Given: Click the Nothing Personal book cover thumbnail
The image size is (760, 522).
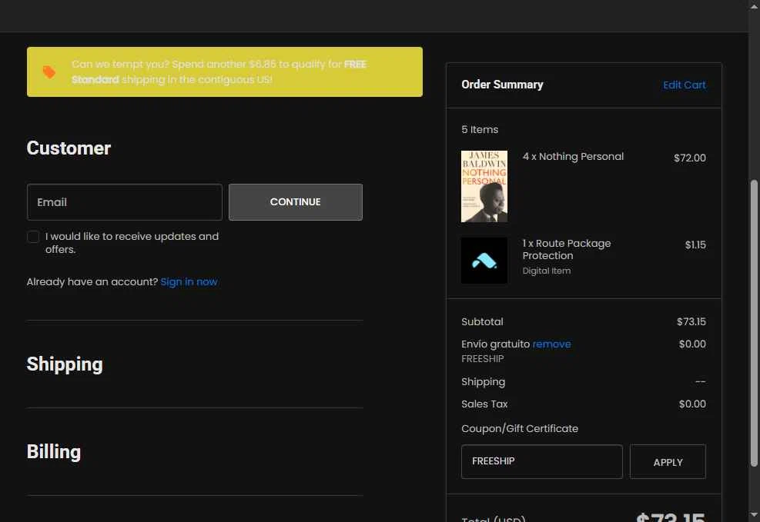Looking at the screenshot, I should [x=484, y=186].
